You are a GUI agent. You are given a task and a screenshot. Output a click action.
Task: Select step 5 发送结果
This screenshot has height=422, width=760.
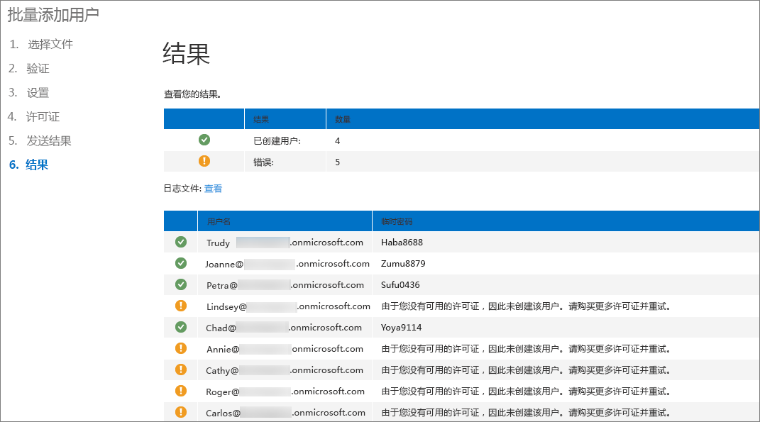click(49, 140)
